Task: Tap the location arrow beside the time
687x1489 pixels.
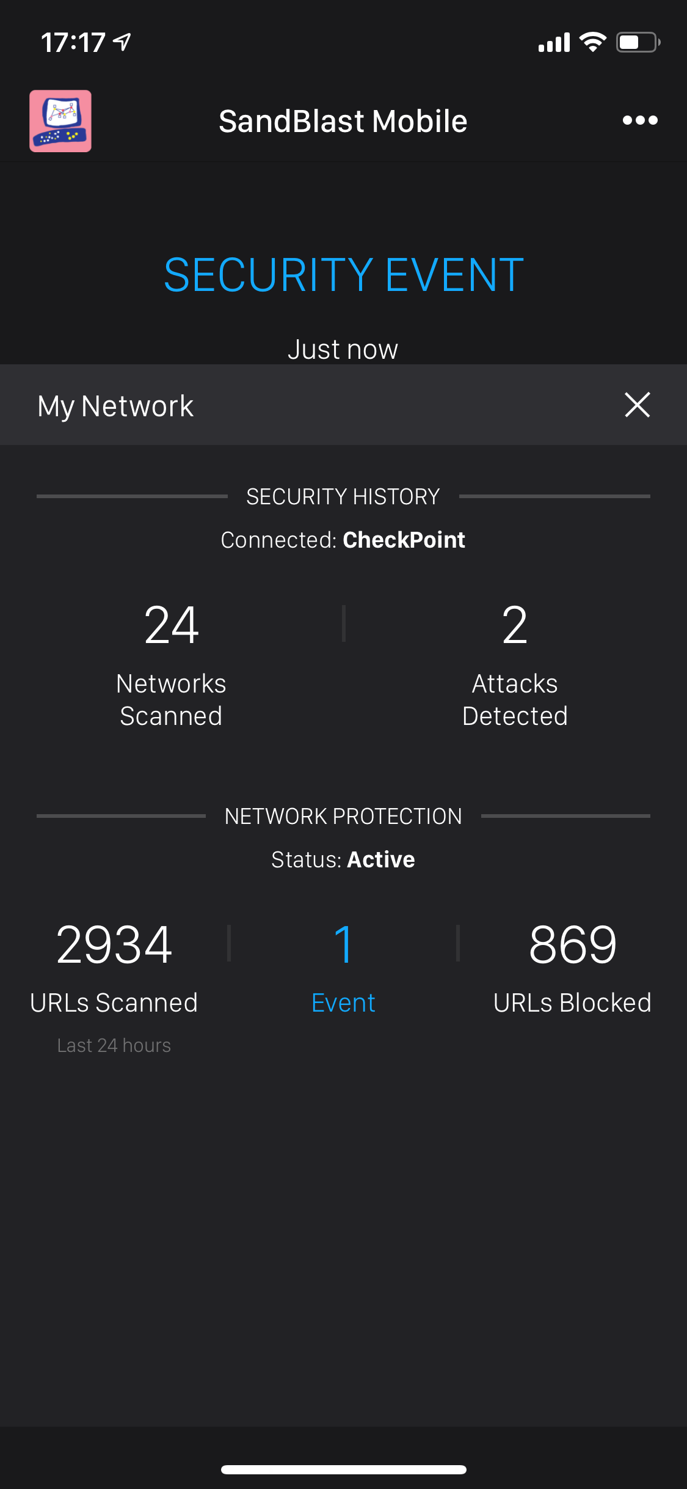Action: coord(123,42)
